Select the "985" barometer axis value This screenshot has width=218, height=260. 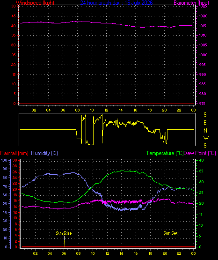click(x=202, y=84)
